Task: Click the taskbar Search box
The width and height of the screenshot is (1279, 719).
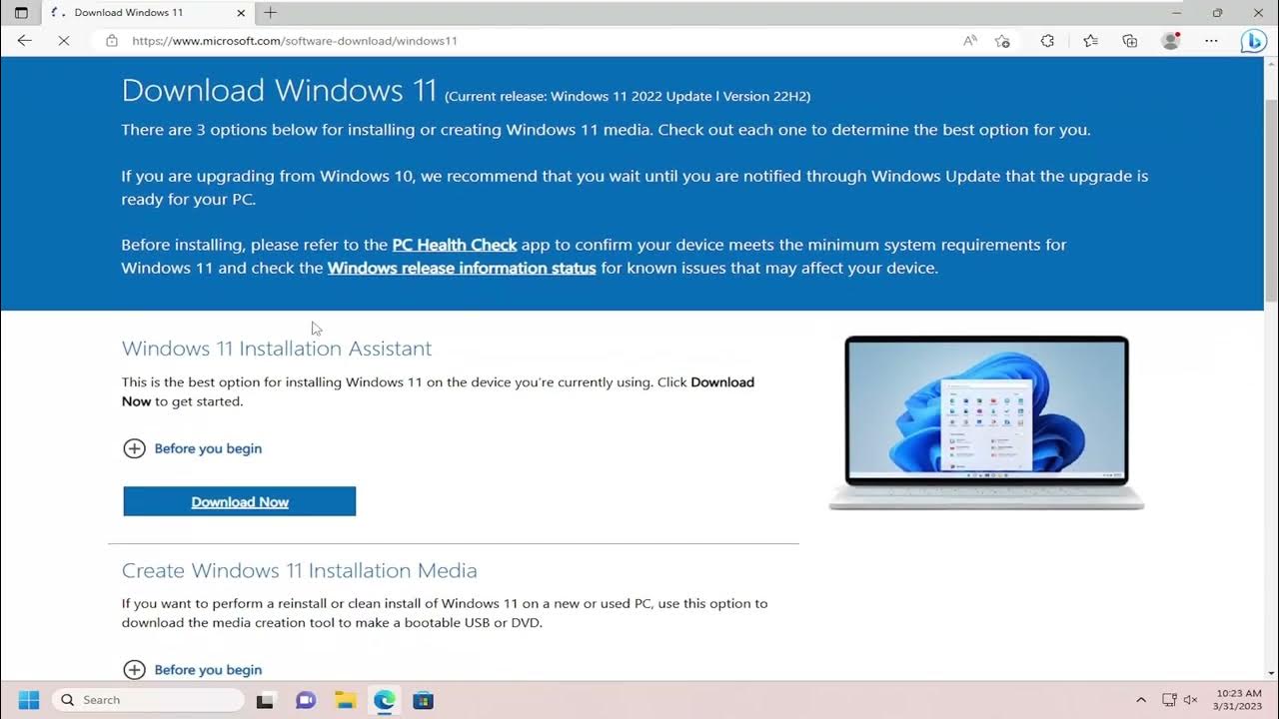Action: [x=148, y=700]
